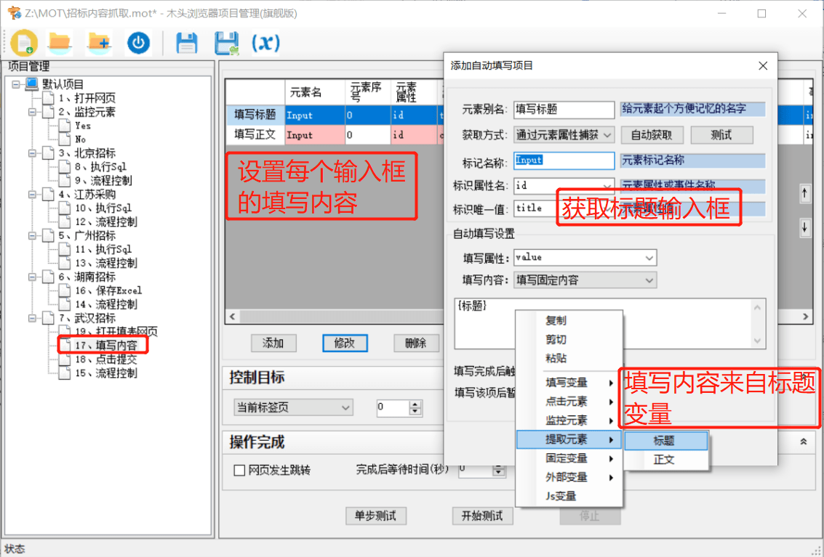This screenshot has height=557, width=824.
Task: Click the table's horizontal scrollbar left arrow
Action: point(232,317)
